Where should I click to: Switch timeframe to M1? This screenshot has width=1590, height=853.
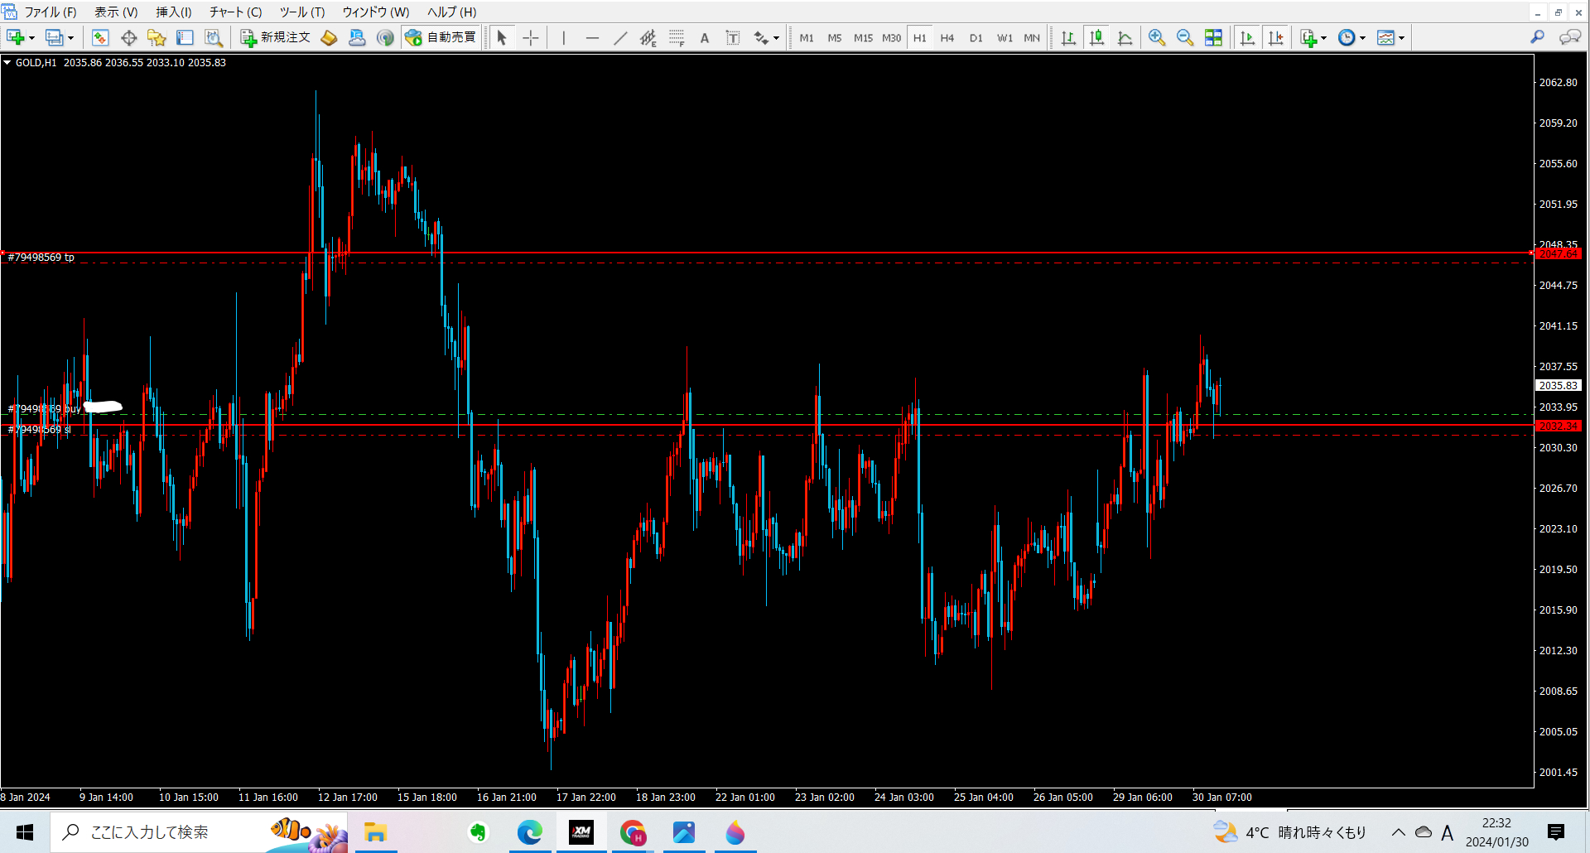(807, 38)
